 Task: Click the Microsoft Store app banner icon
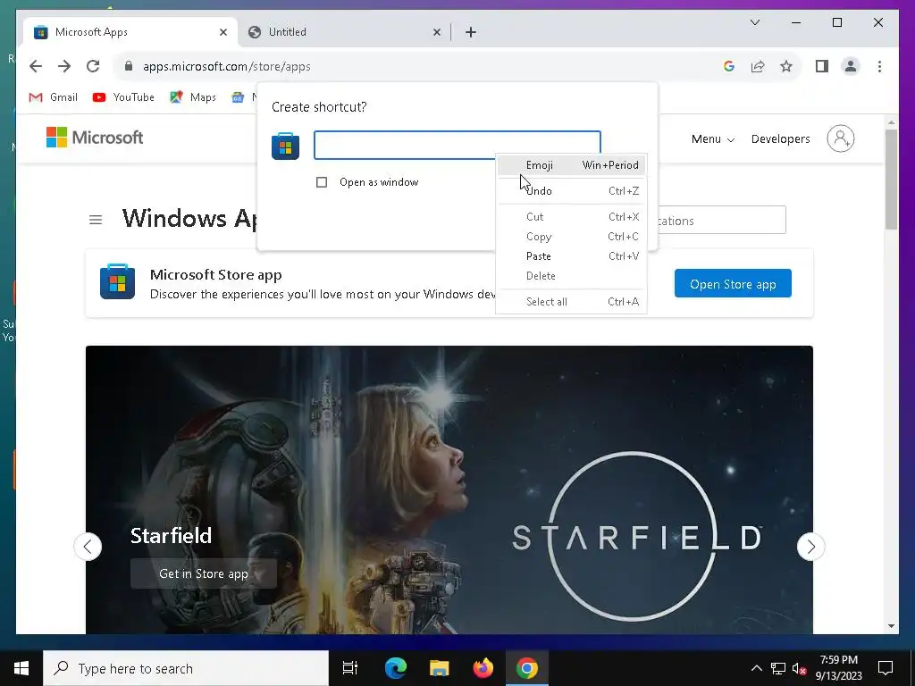point(117,281)
